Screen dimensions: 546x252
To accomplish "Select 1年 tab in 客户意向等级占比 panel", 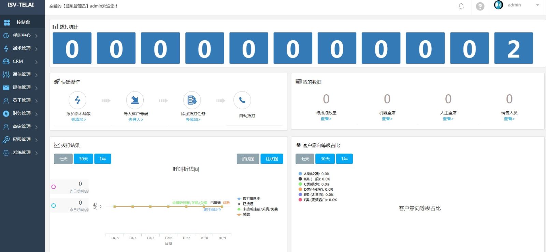I will click(344, 159).
